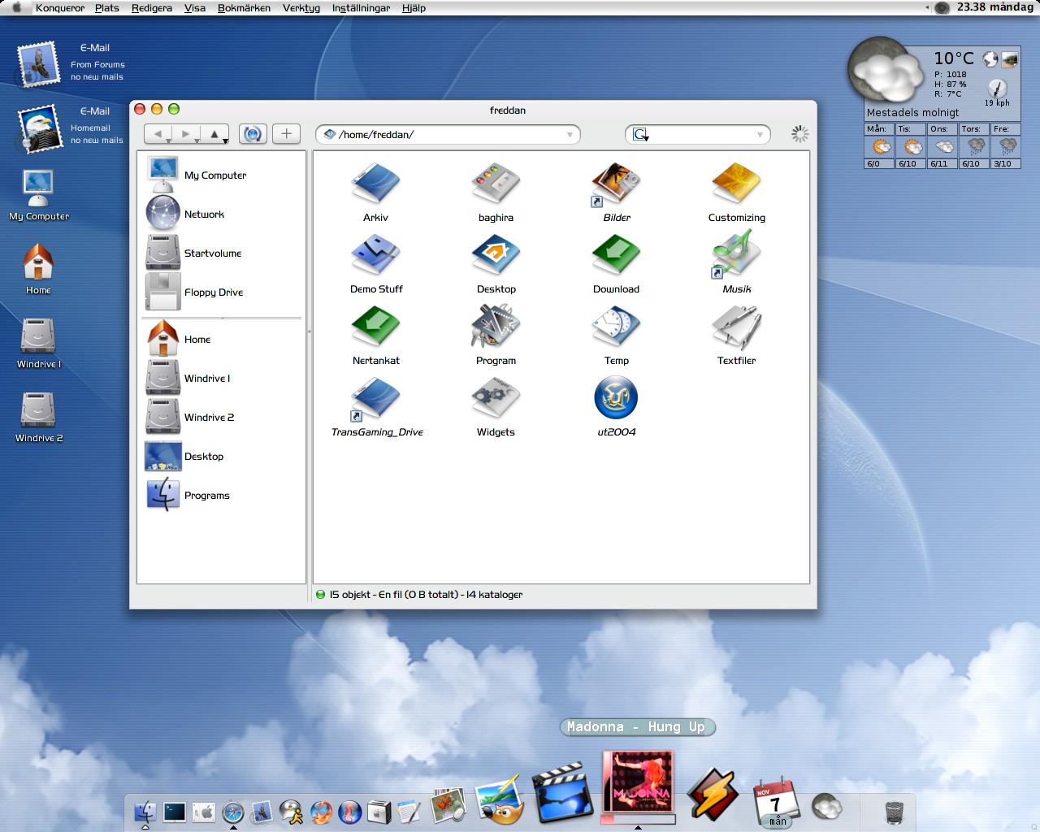Open the Trash in the dock

[x=894, y=811]
